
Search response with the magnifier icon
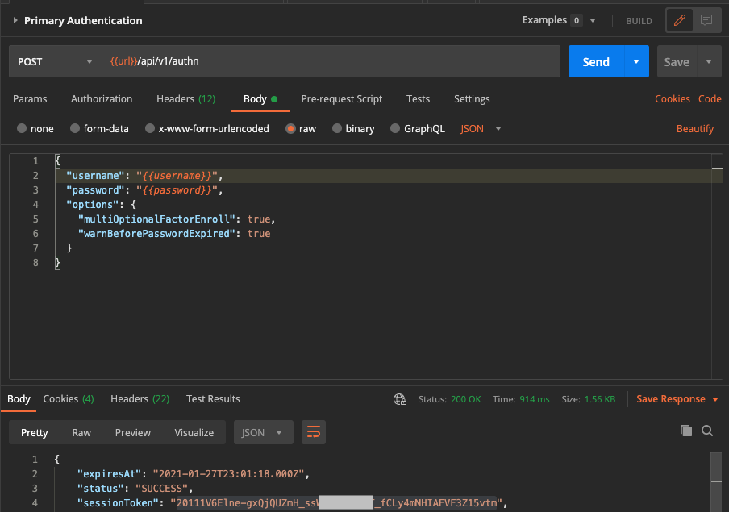707,431
